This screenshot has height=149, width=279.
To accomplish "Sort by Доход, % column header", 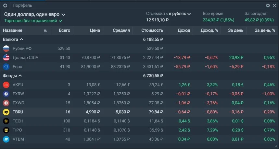I will (x=209, y=30).
